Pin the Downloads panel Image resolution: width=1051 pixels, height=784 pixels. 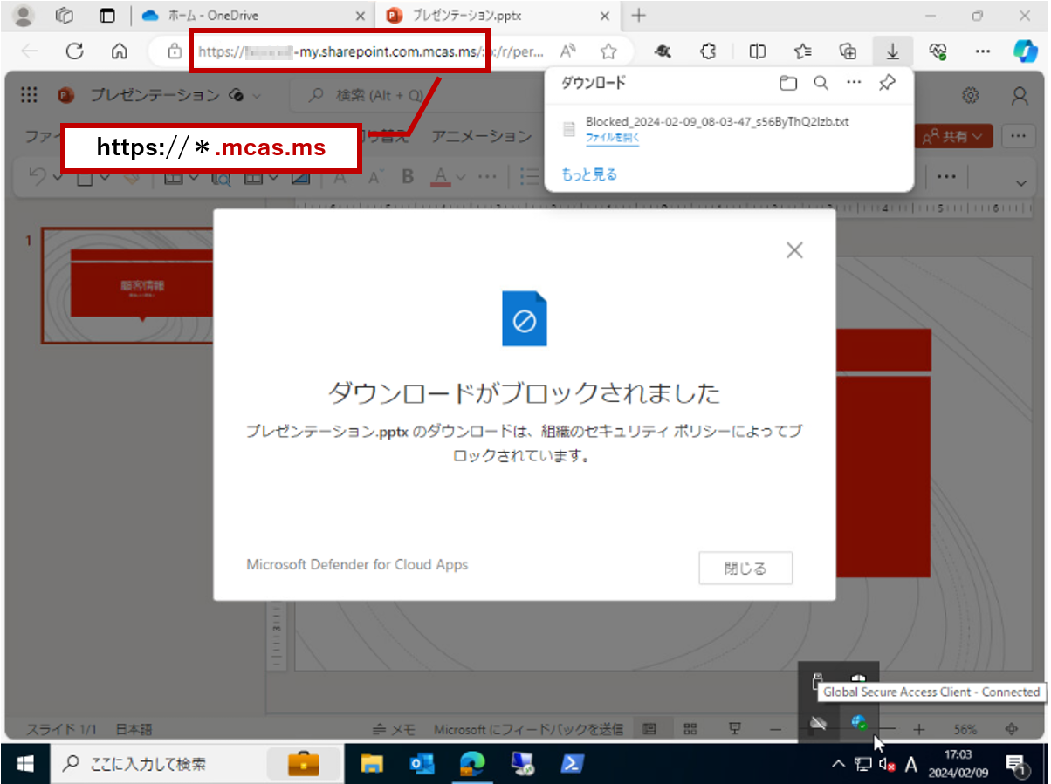coord(887,83)
